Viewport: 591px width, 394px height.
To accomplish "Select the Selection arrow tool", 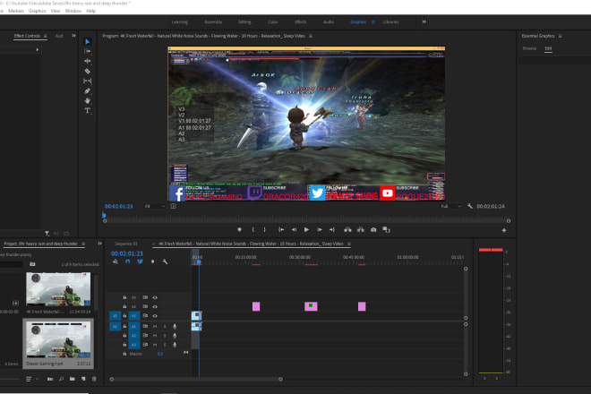I will [88, 41].
